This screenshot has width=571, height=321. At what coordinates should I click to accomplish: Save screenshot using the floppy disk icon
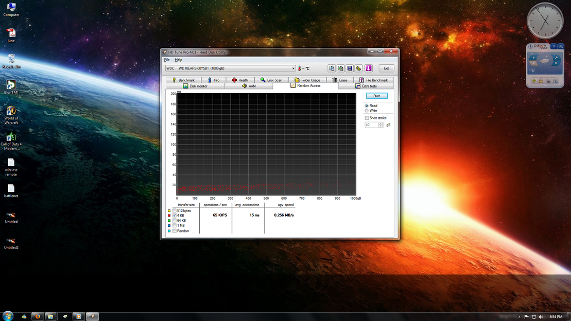(x=350, y=68)
